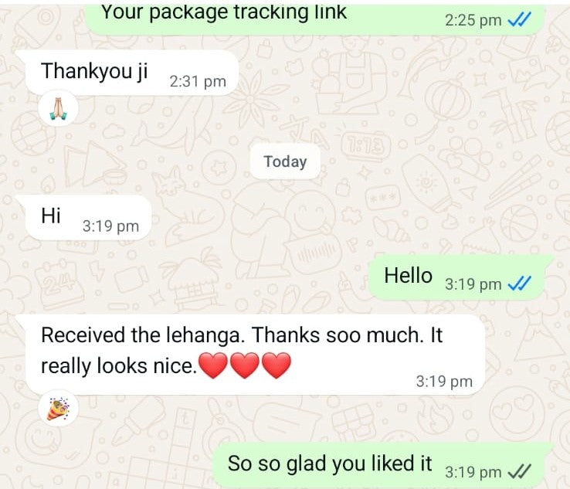Click the timestamp on the Hello bubble
The image size is (570, 489).
click(473, 284)
